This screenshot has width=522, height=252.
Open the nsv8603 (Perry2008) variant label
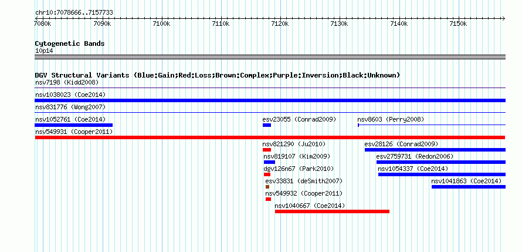[x=391, y=119]
